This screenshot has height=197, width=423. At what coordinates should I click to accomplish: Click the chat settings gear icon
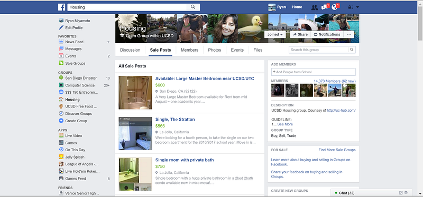406,192
